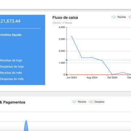
Task: Select the Jun 2024 peak Receita data point
Action: [72, 36]
